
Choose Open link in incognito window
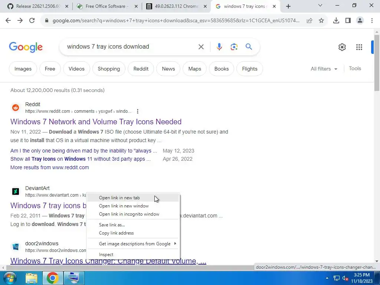[133, 214]
